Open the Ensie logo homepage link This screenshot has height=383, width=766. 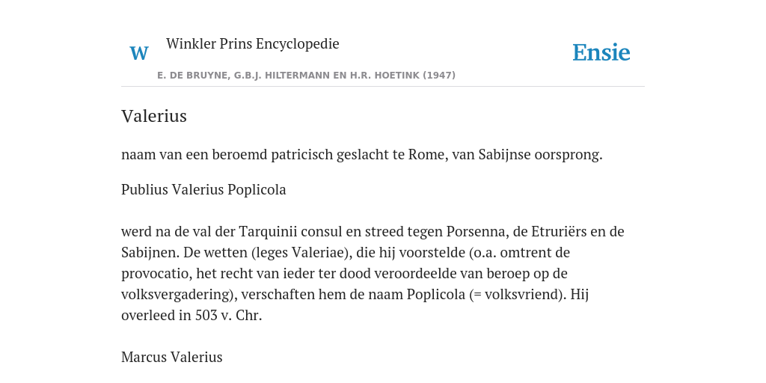pyautogui.click(x=601, y=53)
